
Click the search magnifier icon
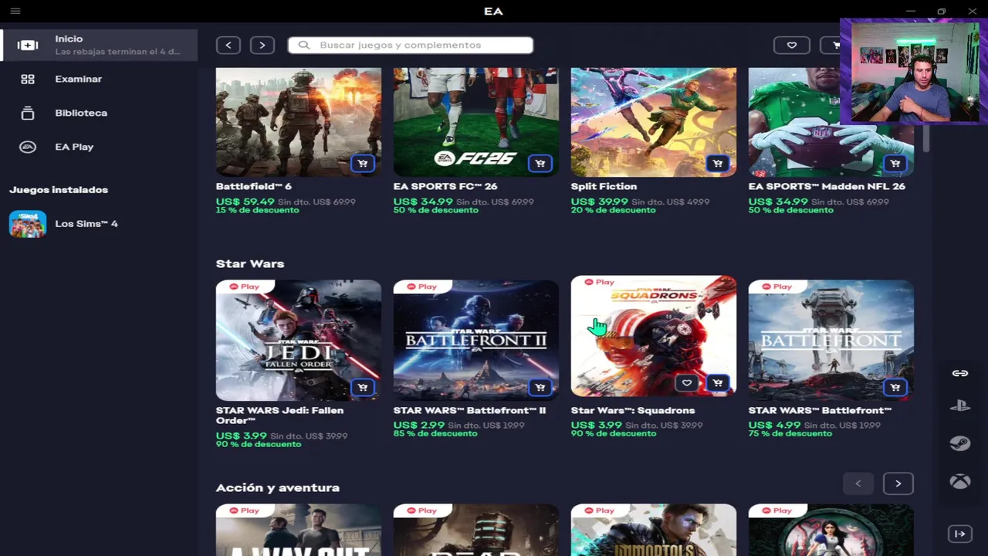pos(304,45)
